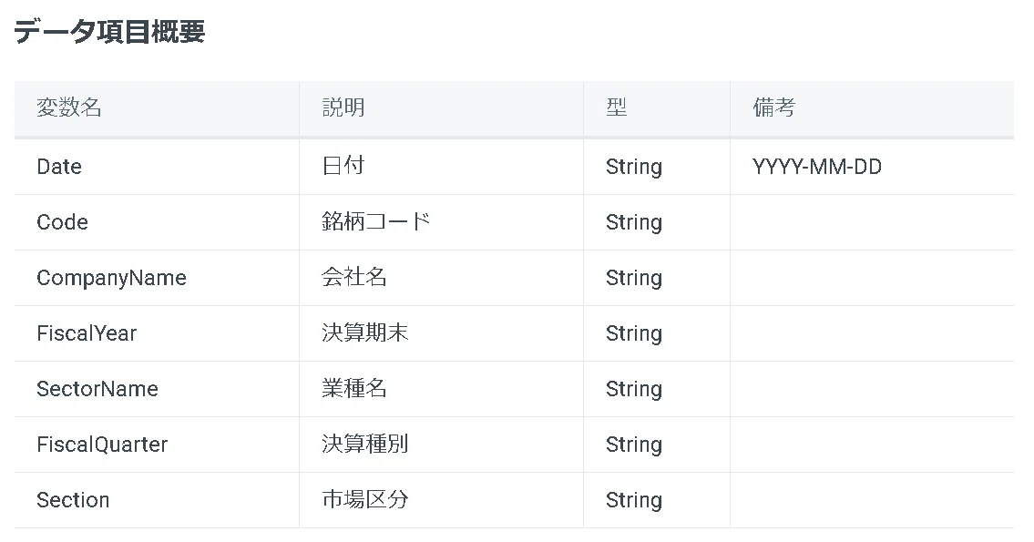Click the YYYY-MM-DD format note
This screenshot has width=1034, height=542.
(817, 166)
